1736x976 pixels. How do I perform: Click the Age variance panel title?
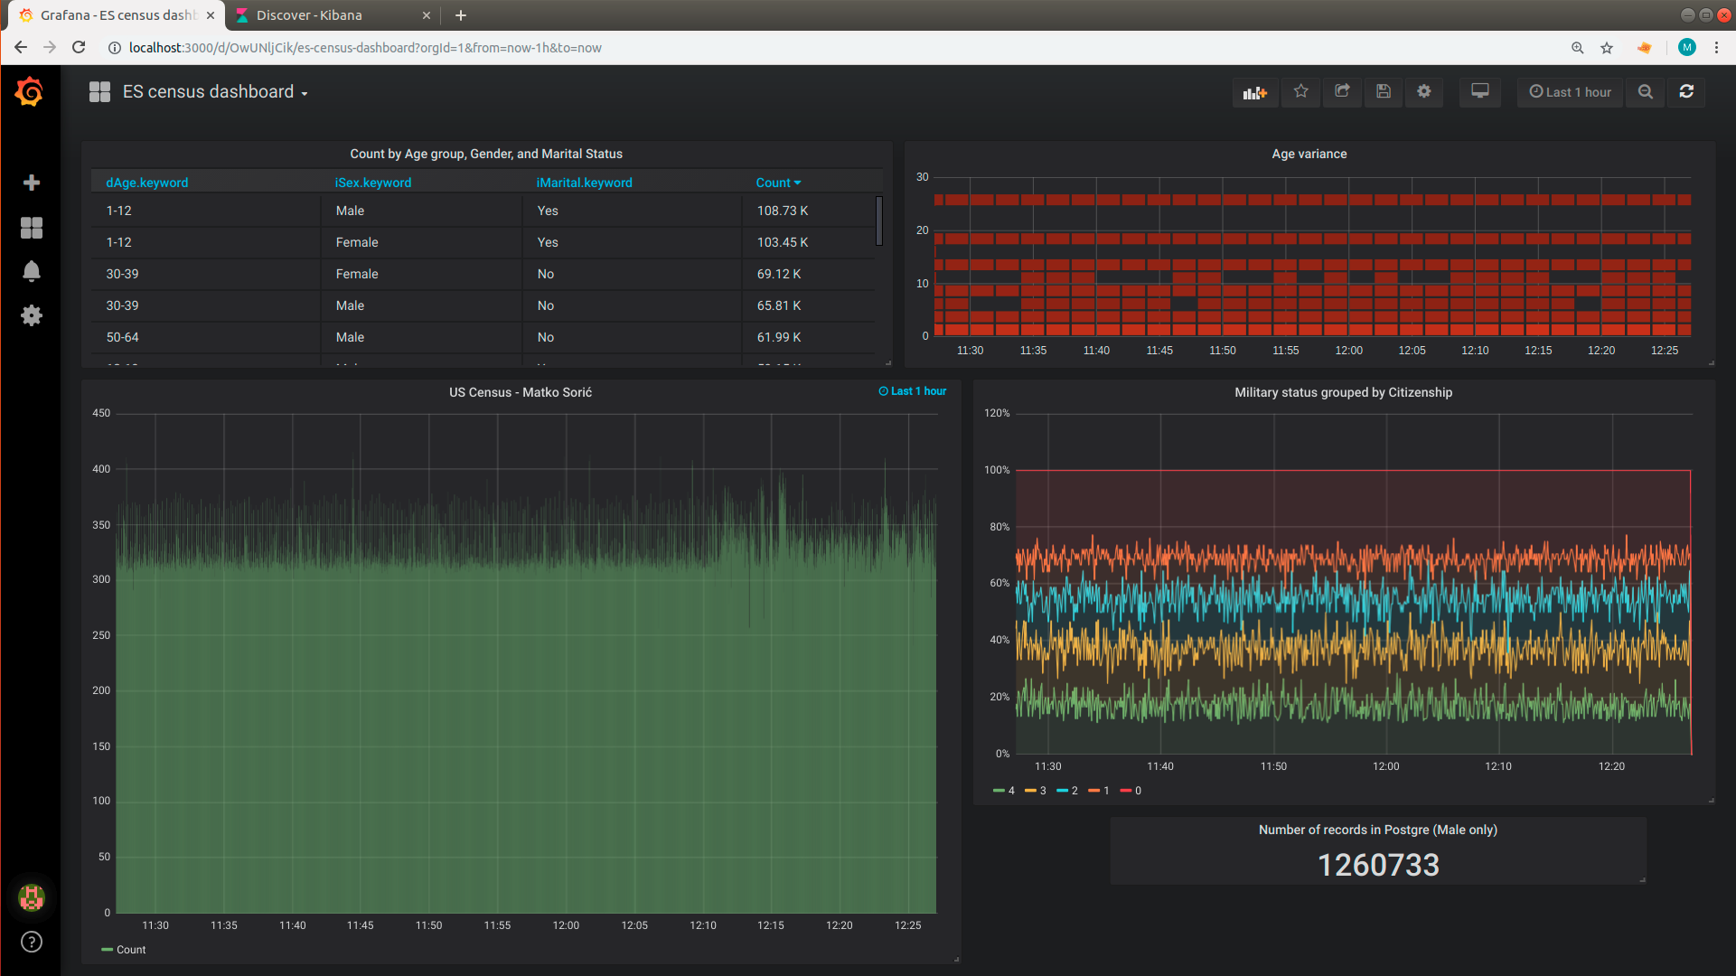coord(1309,154)
